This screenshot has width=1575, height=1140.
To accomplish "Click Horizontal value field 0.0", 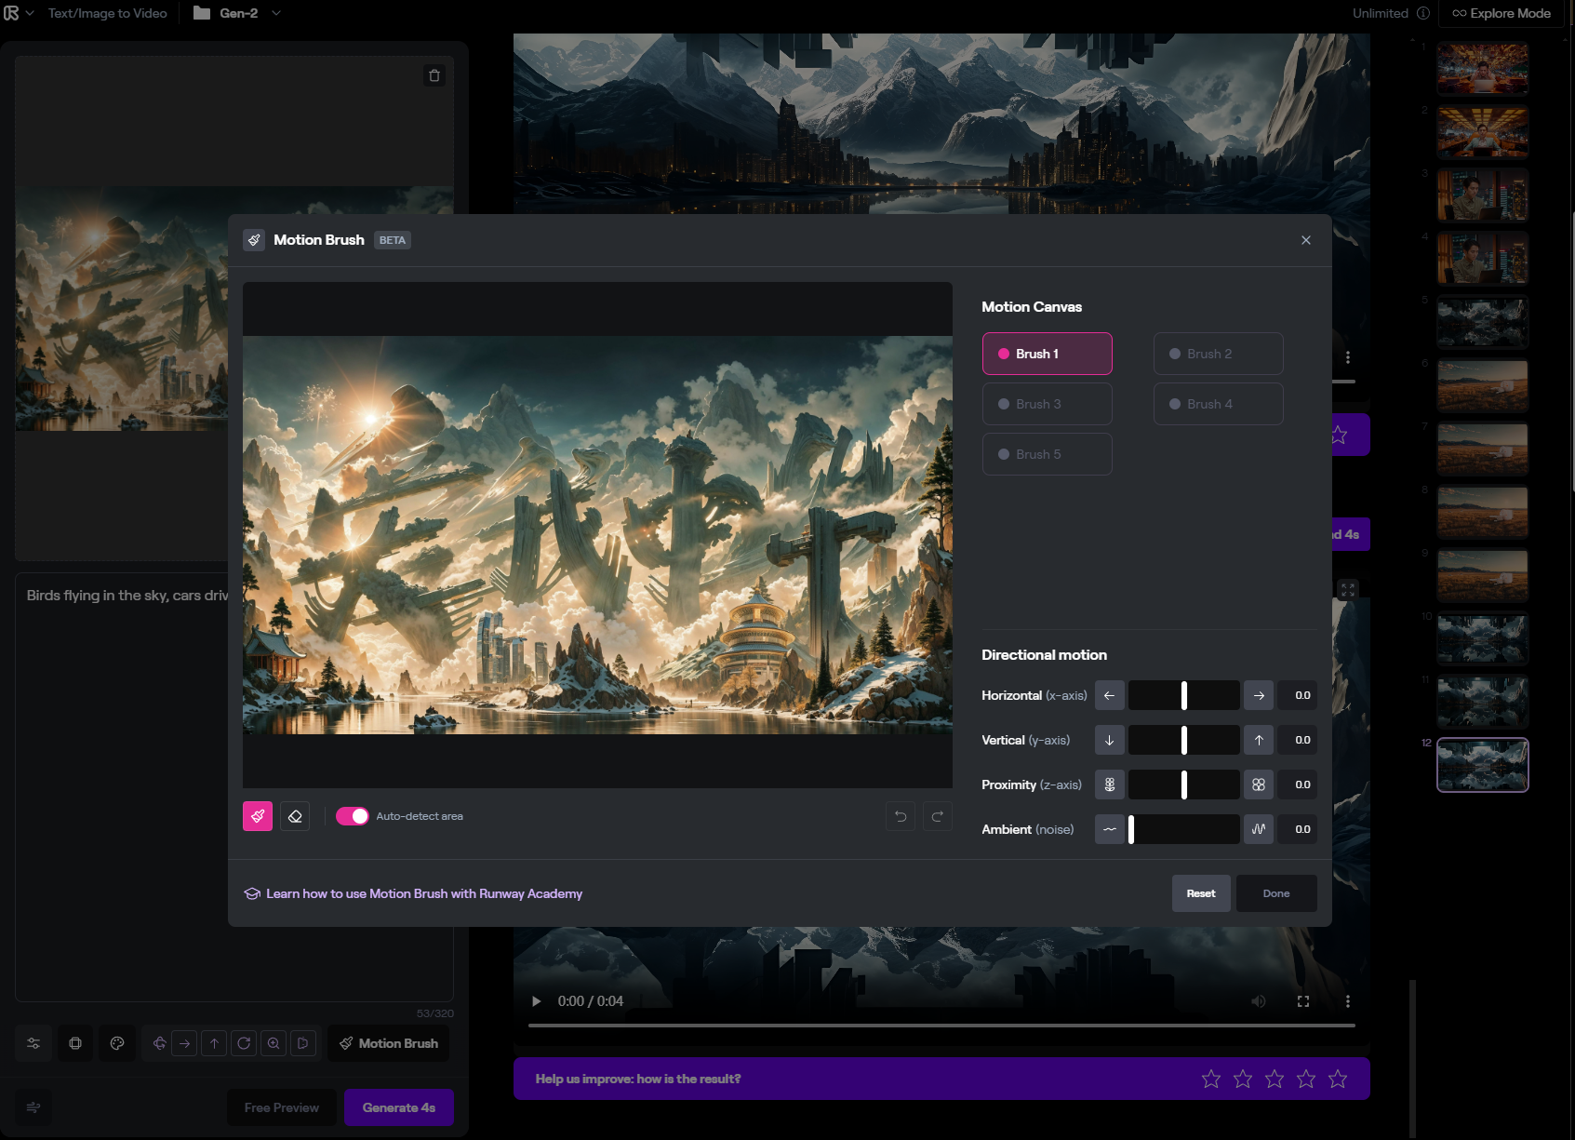I will [1298, 695].
